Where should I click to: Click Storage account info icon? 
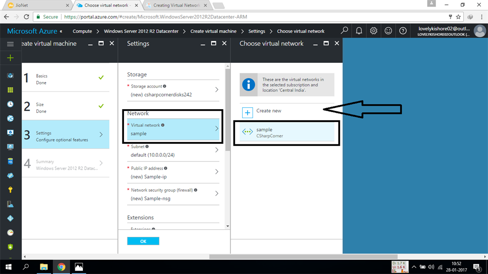(x=164, y=86)
